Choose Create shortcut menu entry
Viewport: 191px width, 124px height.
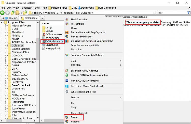tap(79, 113)
